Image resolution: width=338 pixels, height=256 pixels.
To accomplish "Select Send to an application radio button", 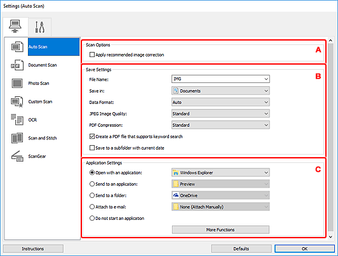I will [92, 184].
